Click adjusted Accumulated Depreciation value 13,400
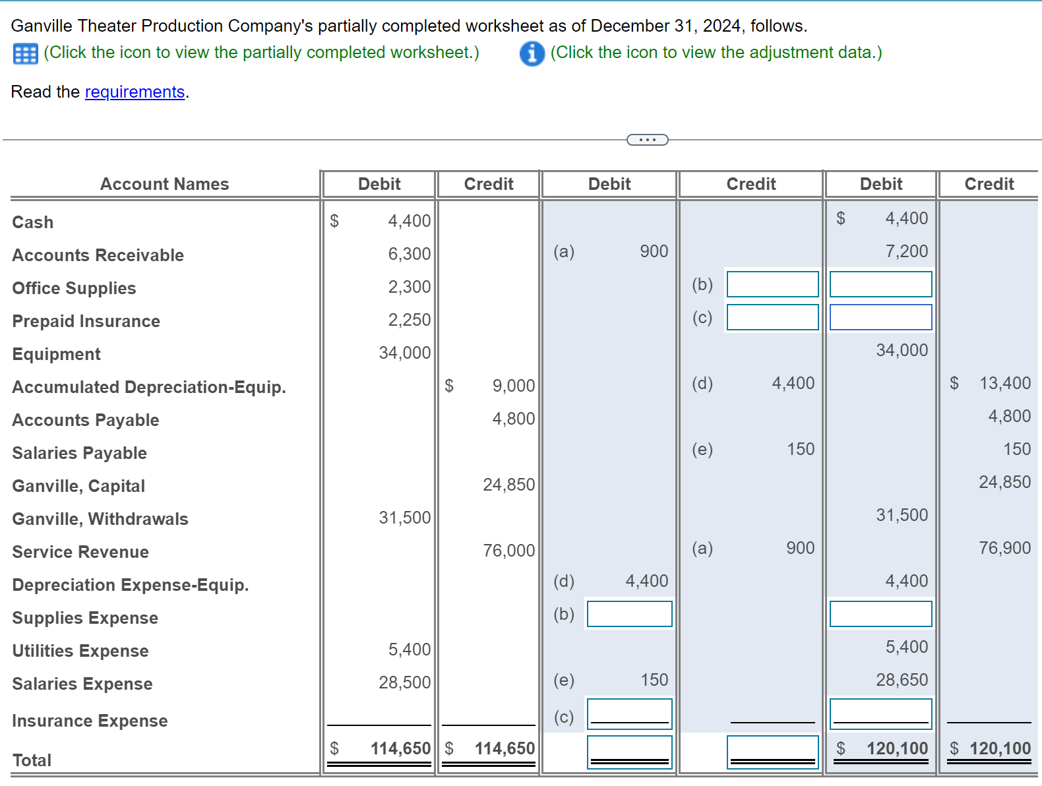 [1005, 383]
